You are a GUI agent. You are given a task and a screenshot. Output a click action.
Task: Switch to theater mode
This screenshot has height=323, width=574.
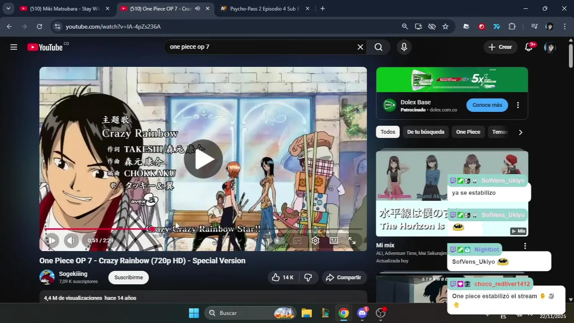(x=334, y=240)
